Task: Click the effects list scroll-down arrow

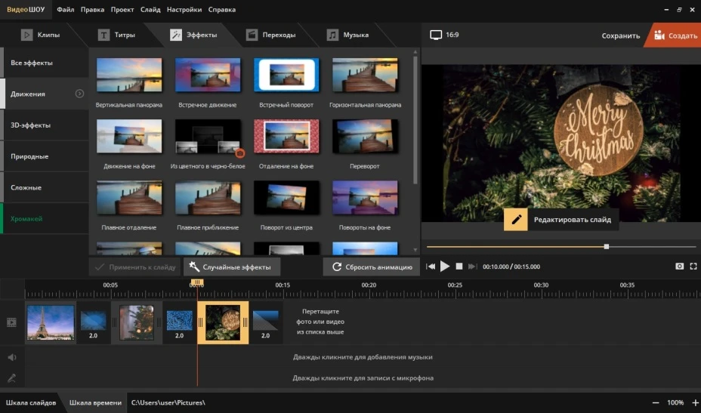Action: (415, 249)
